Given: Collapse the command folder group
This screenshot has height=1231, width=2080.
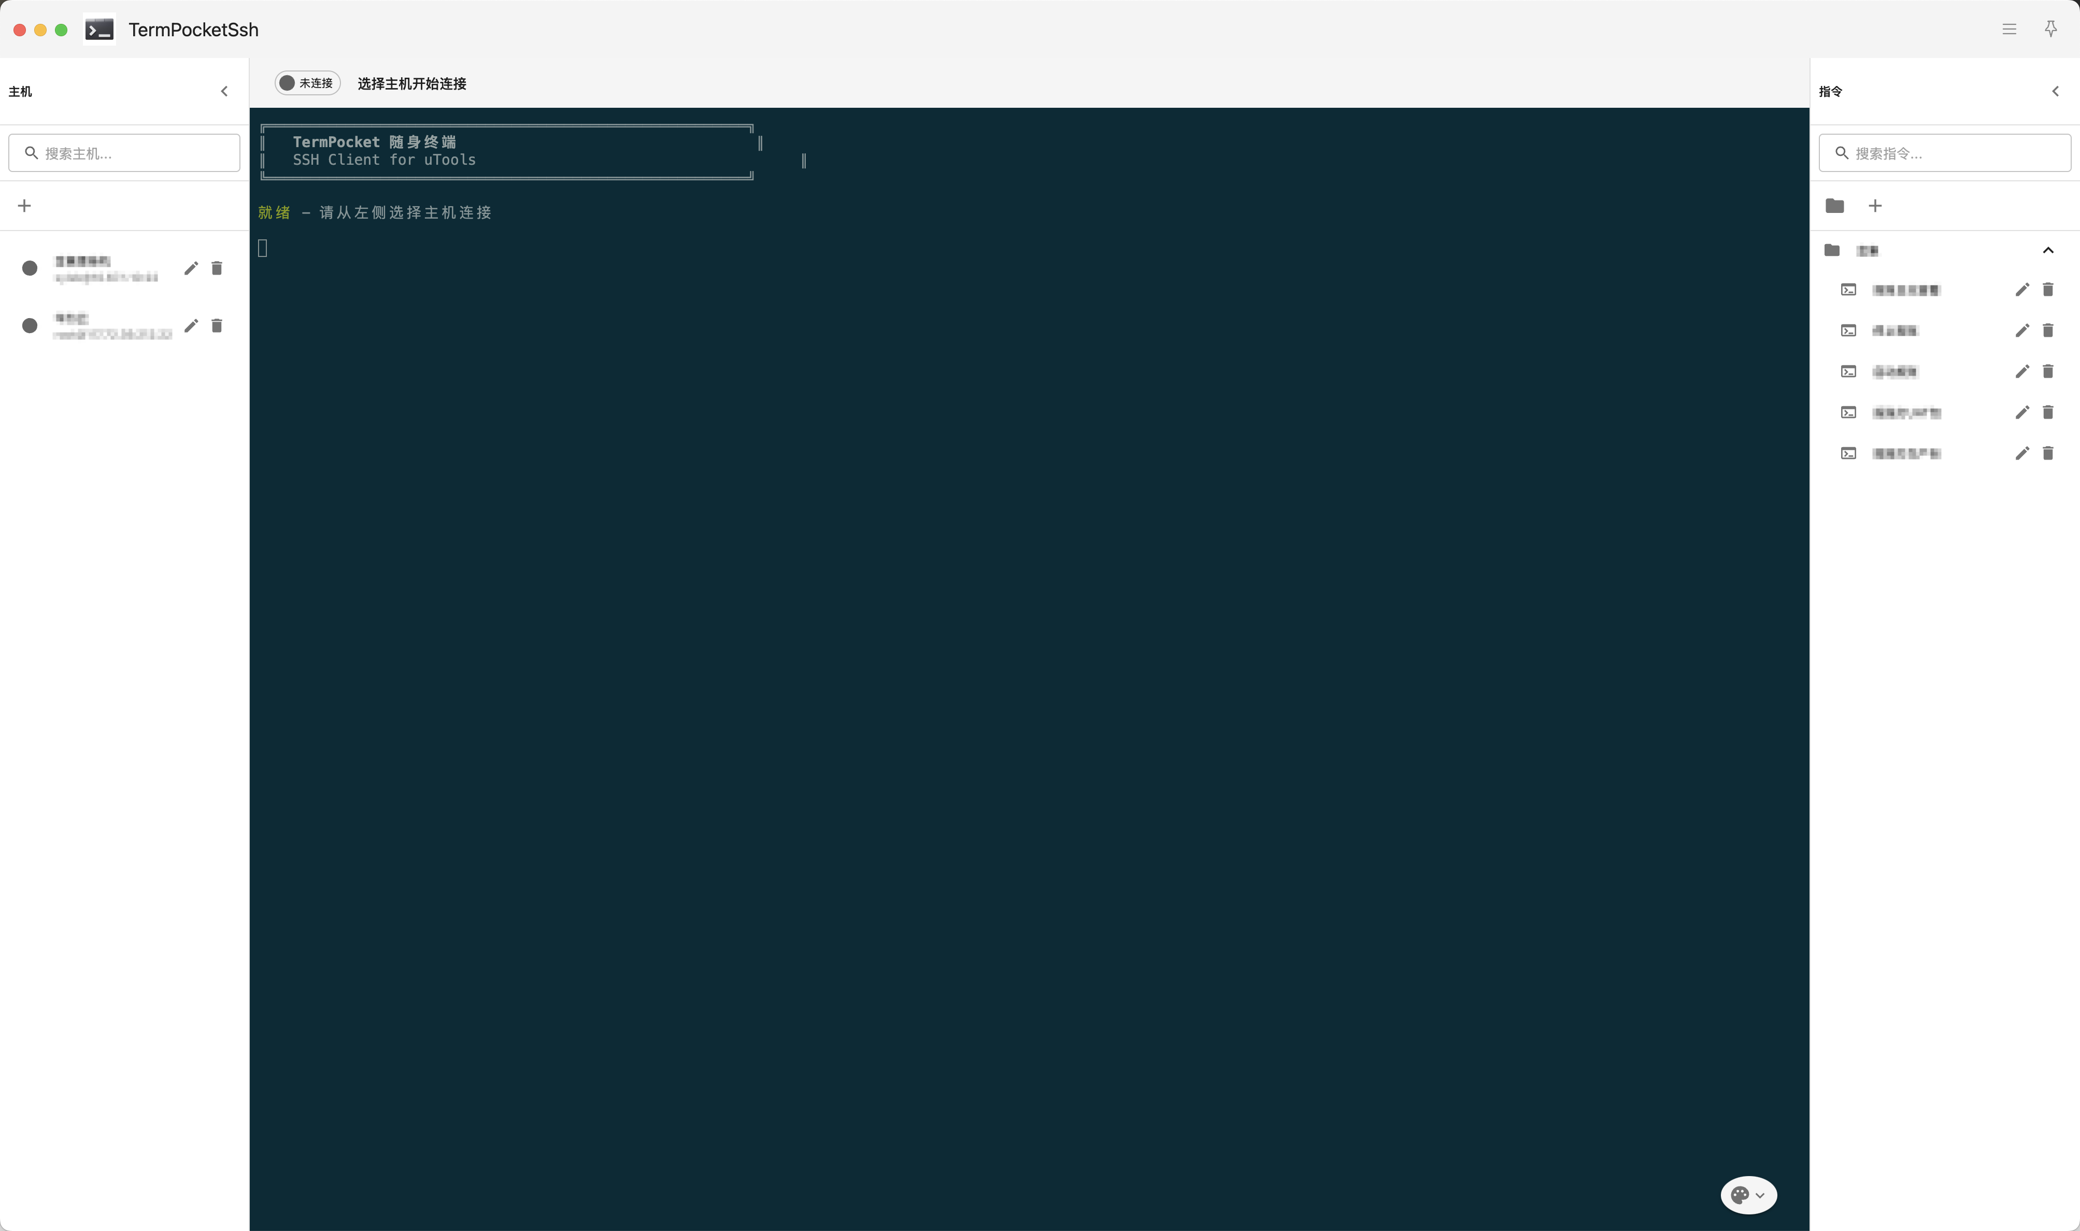Looking at the screenshot, I should (x=2048, y=251).
